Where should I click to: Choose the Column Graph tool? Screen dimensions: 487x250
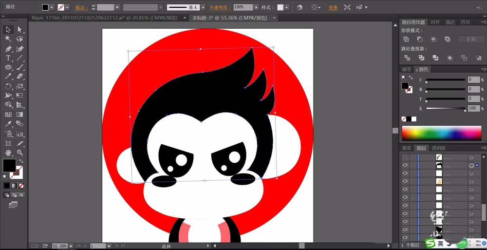point(19,134)
